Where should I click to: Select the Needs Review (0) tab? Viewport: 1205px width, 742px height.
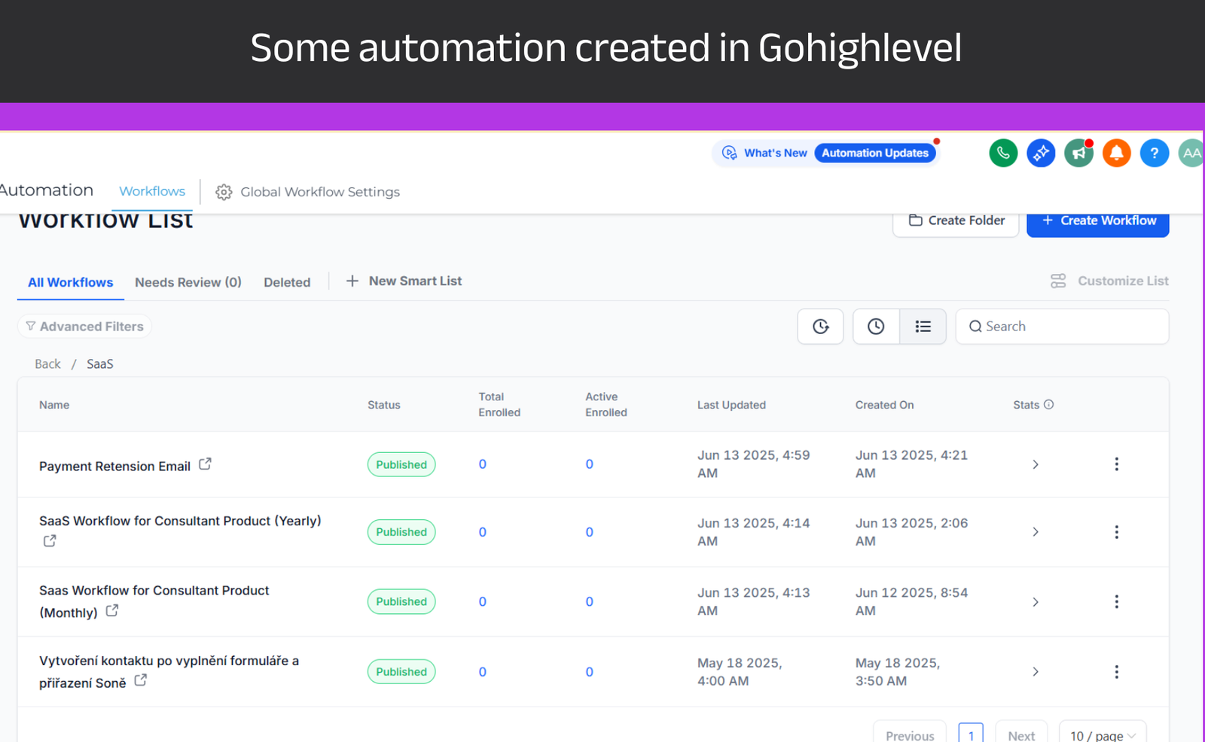tap(188, 282)
